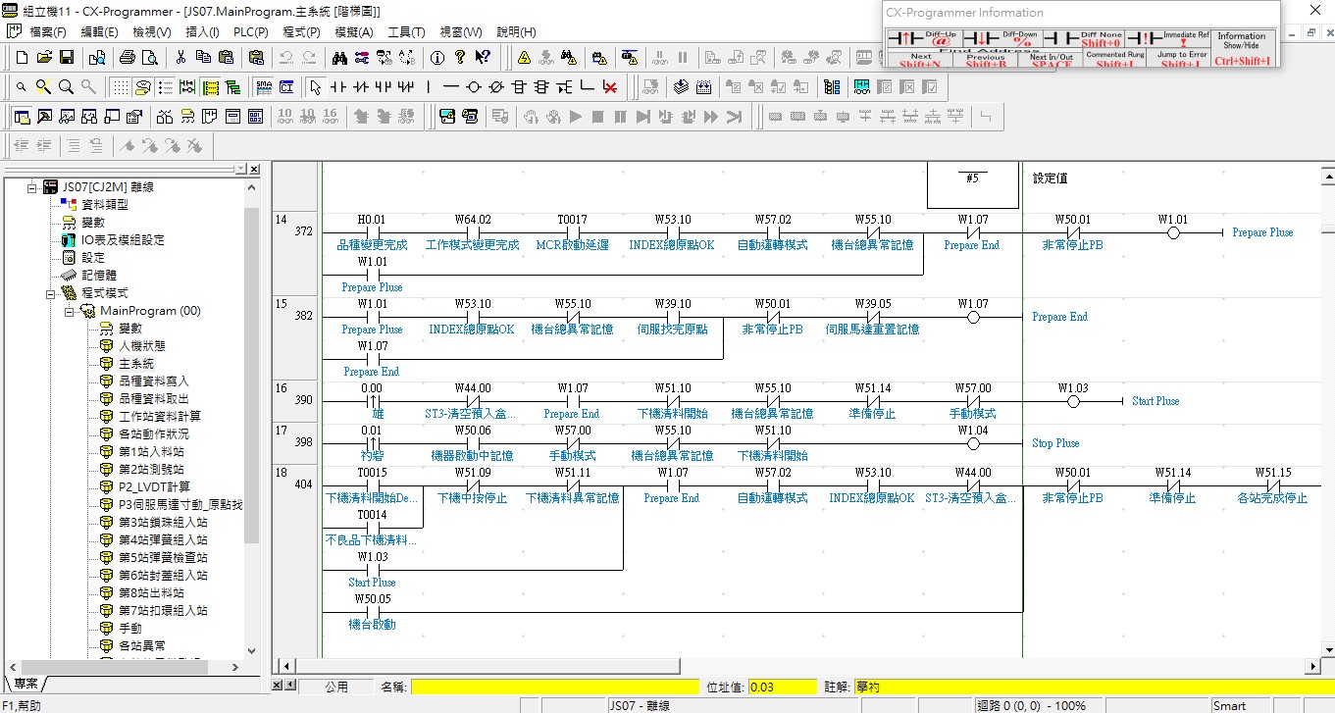Select the new coil tool
Viewport: 1335px width, 713px height.
coord(474,87)
